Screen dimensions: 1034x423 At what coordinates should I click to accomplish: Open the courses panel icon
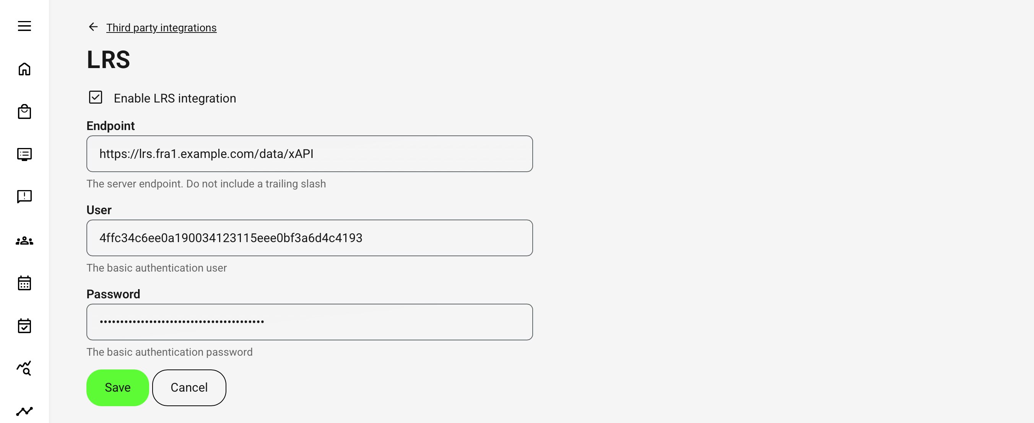pyautogui.click(x=25, y=154)
